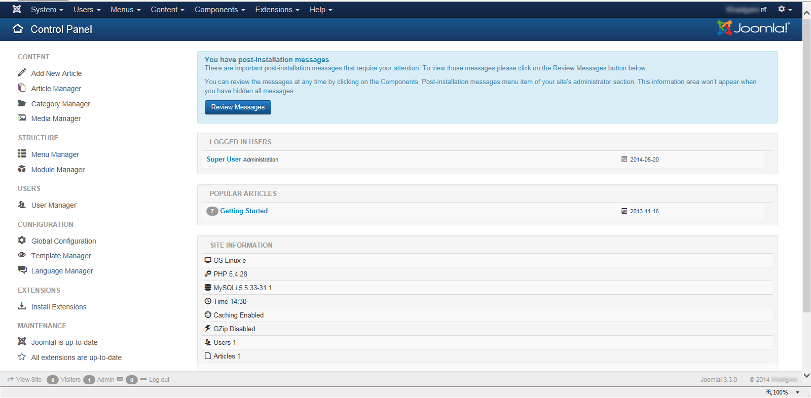Open the Users dropdown menu
The width and height of the screenshot is (811, 398).
(x=87, y=10)
